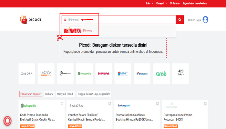Image resolution: width=226 pixels, height=129 pixels.
Task: Open the Zalora logo on voucher card
Action: pos(76,106)
